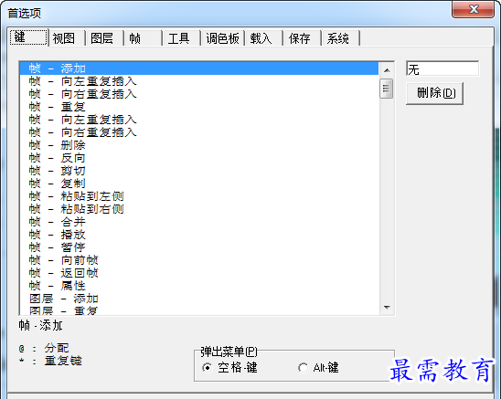This screenshot has width=501, height=399.
Task: Click the 键 tab
Action: tap(28, 37)
